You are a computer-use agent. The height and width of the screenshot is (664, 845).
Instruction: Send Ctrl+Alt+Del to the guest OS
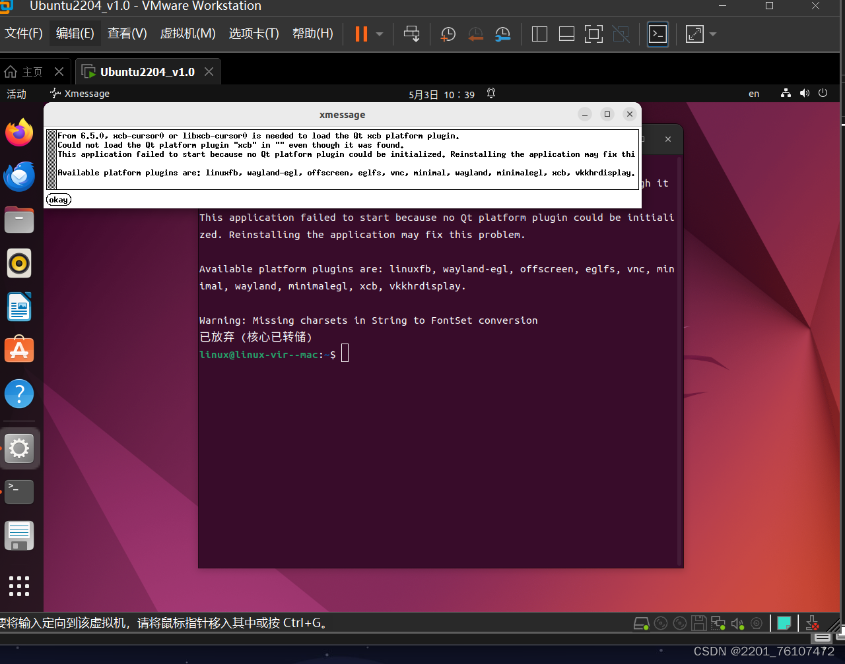412,34
